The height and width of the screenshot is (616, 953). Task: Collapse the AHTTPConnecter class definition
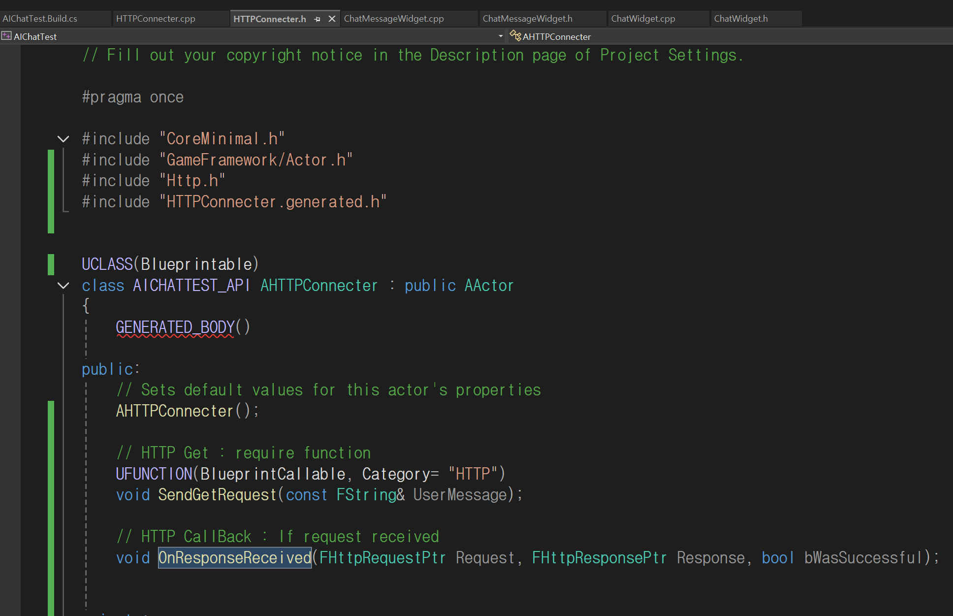tap(63, 286)
